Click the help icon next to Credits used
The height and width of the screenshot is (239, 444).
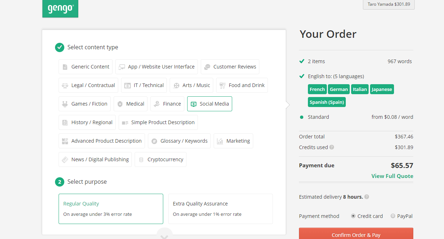(x=332, y=147)
